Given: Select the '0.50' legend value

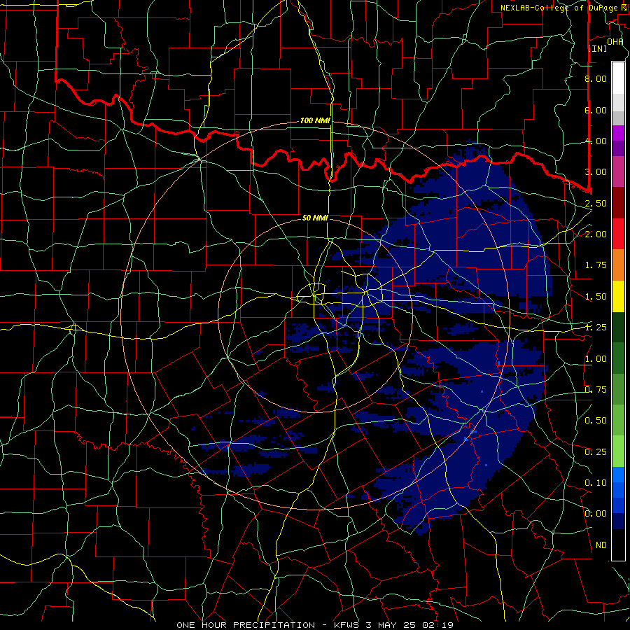Looking at the screenshot, I should (x=596, y=421).
